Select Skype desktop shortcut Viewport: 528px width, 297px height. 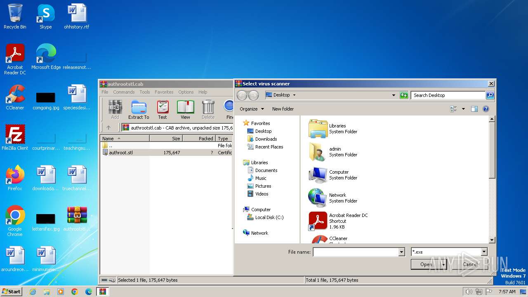pos(46,16)
